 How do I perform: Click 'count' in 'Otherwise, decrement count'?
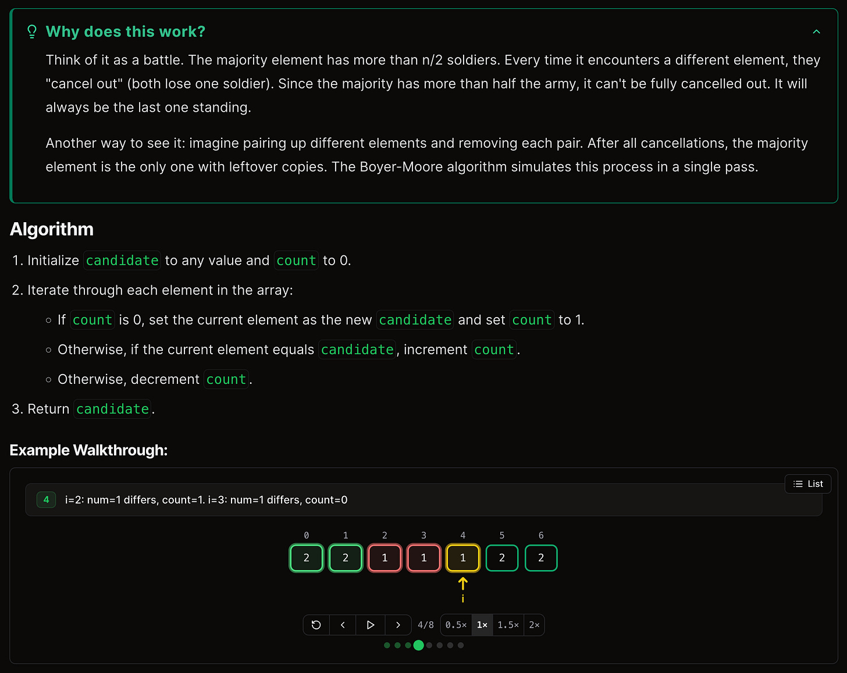tap(226, 379)
